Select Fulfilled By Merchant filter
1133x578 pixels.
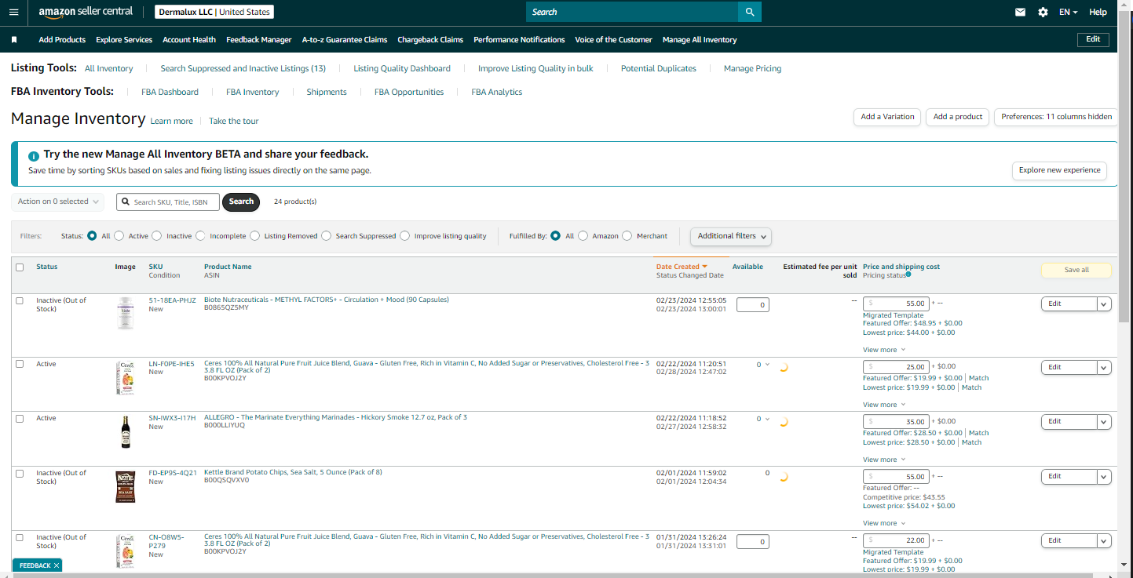[627, 235]
